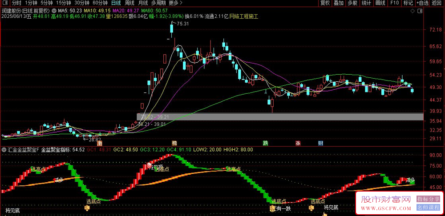
Task: Open the 复权 adjustment menu
Action: pyautogui.click(x=325, y=3)
